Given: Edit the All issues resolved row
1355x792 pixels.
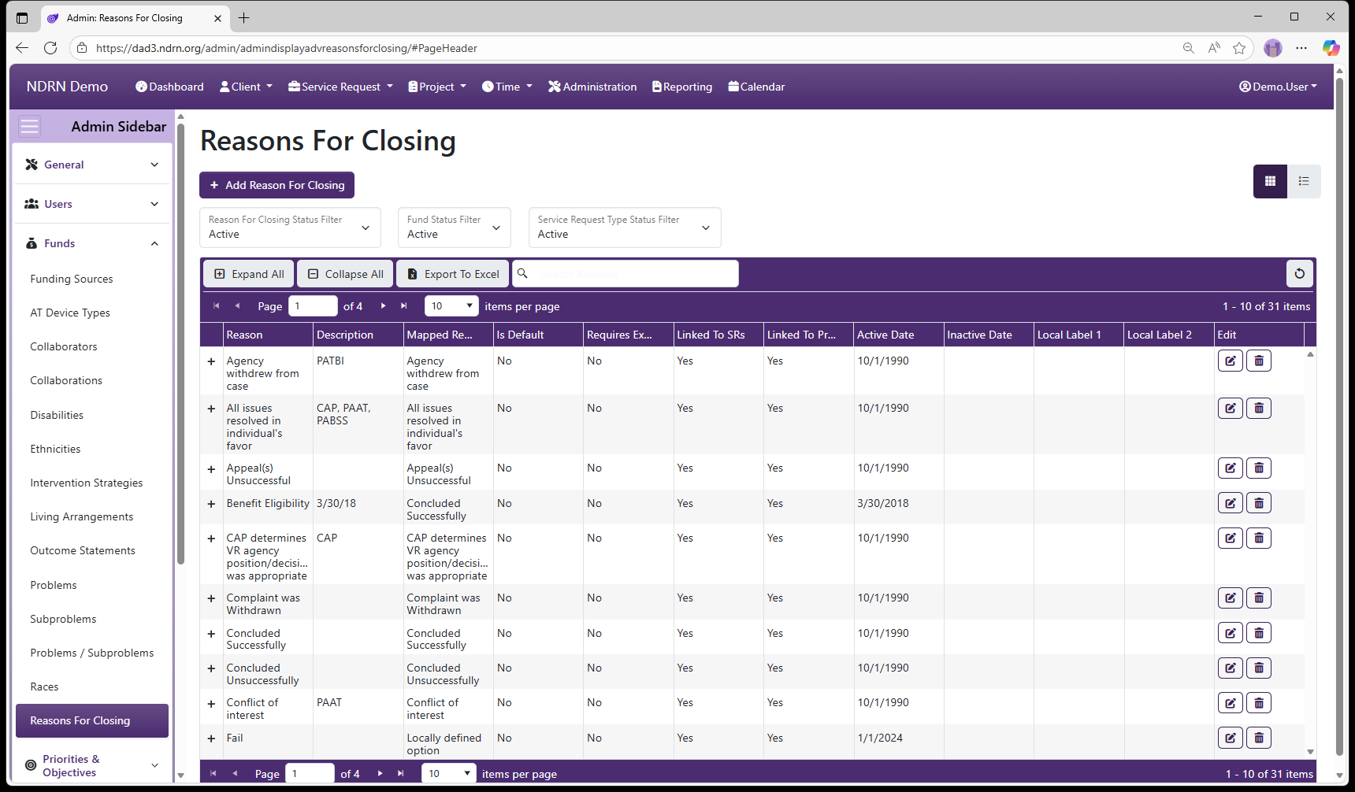Looking at the screenshot, I should (1230, 409).
